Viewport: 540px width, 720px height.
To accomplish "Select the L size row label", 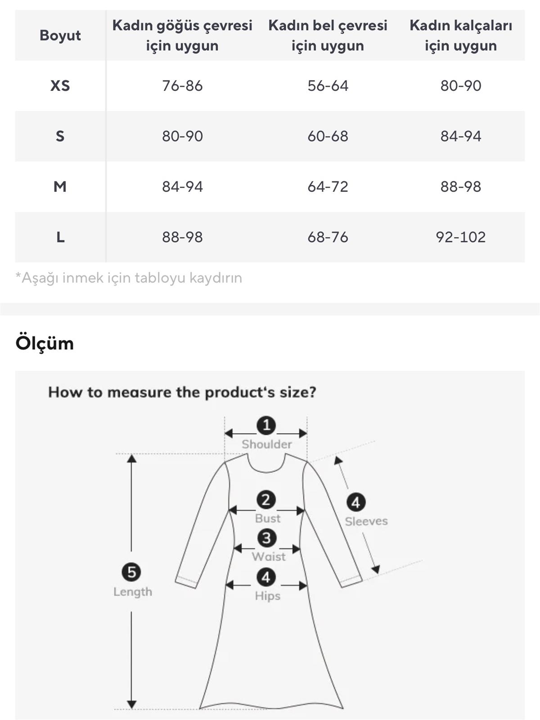I will (x=60, y=237).
